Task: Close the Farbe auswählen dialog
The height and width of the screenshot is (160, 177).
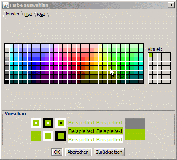Action: point(171,5)
